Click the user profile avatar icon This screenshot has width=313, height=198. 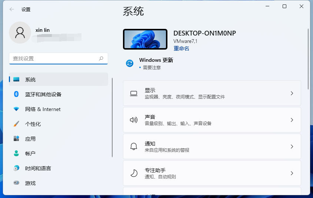tap(20, 33)
